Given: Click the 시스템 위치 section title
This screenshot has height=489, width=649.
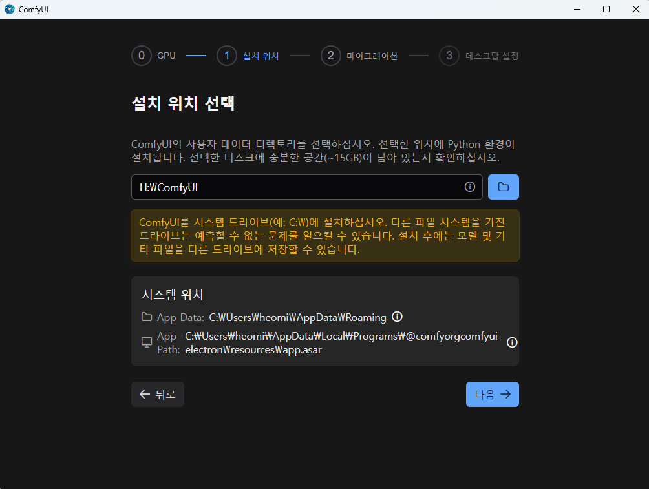Looking at the screenshot, I should [x=172, y=295].
